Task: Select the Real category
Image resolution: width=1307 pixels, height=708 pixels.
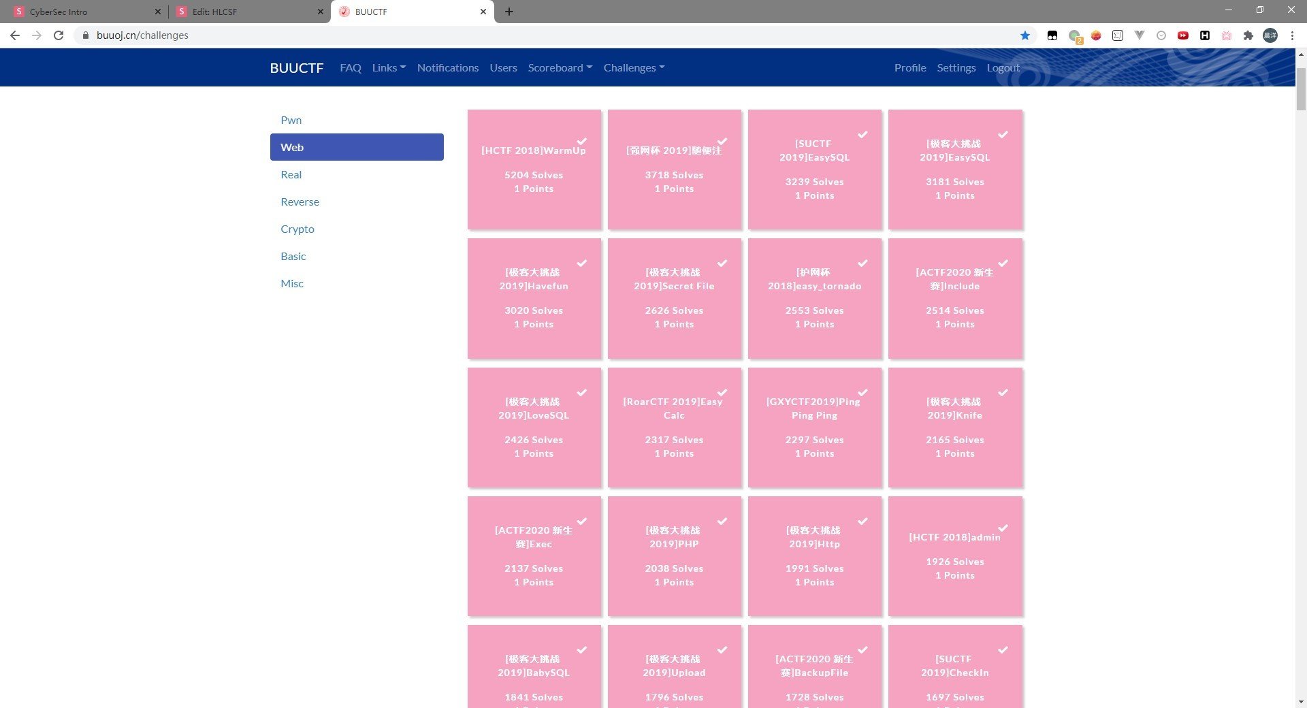Action: coord(357,174)
